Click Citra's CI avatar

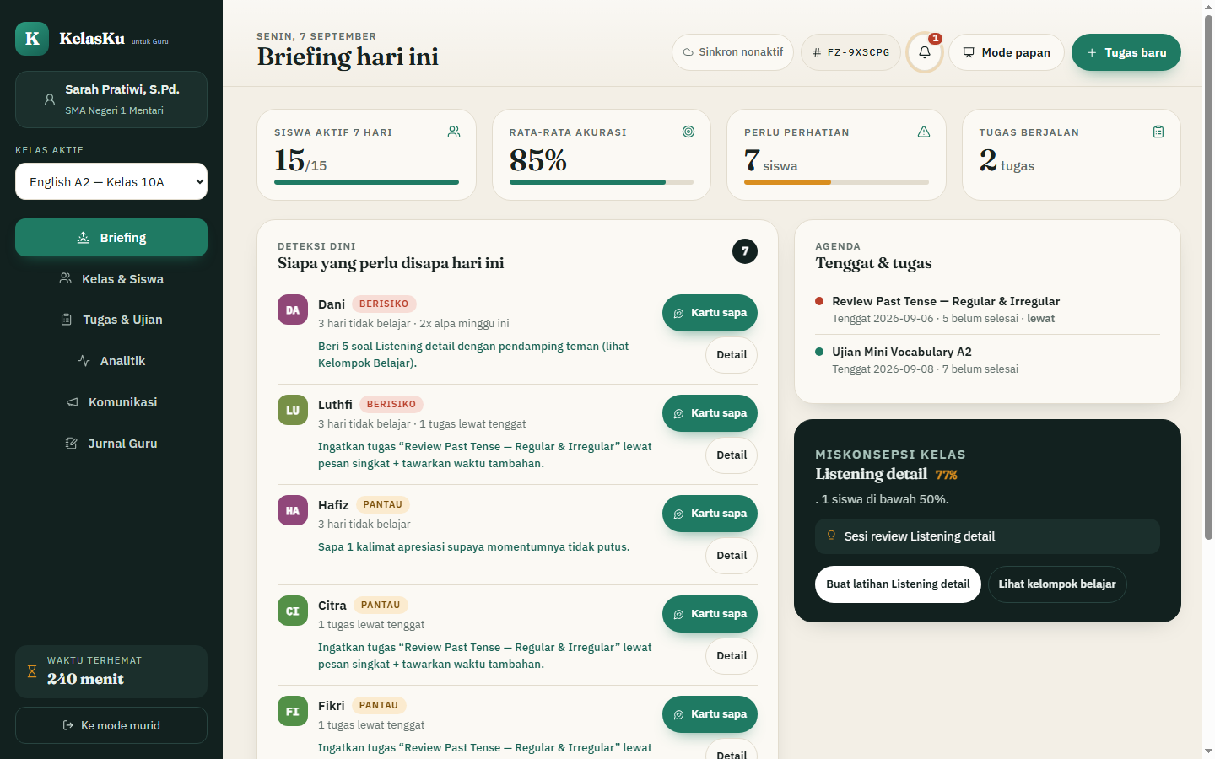pyautogui.click(x=293, y=611)
